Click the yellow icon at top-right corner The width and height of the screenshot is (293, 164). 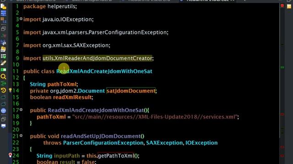click(x=289, y=6)
